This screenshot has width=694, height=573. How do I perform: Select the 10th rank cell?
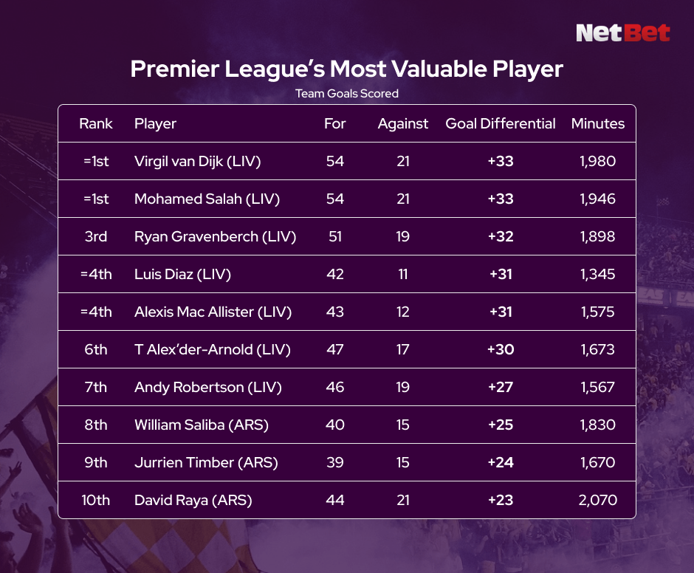click(96, 500)
